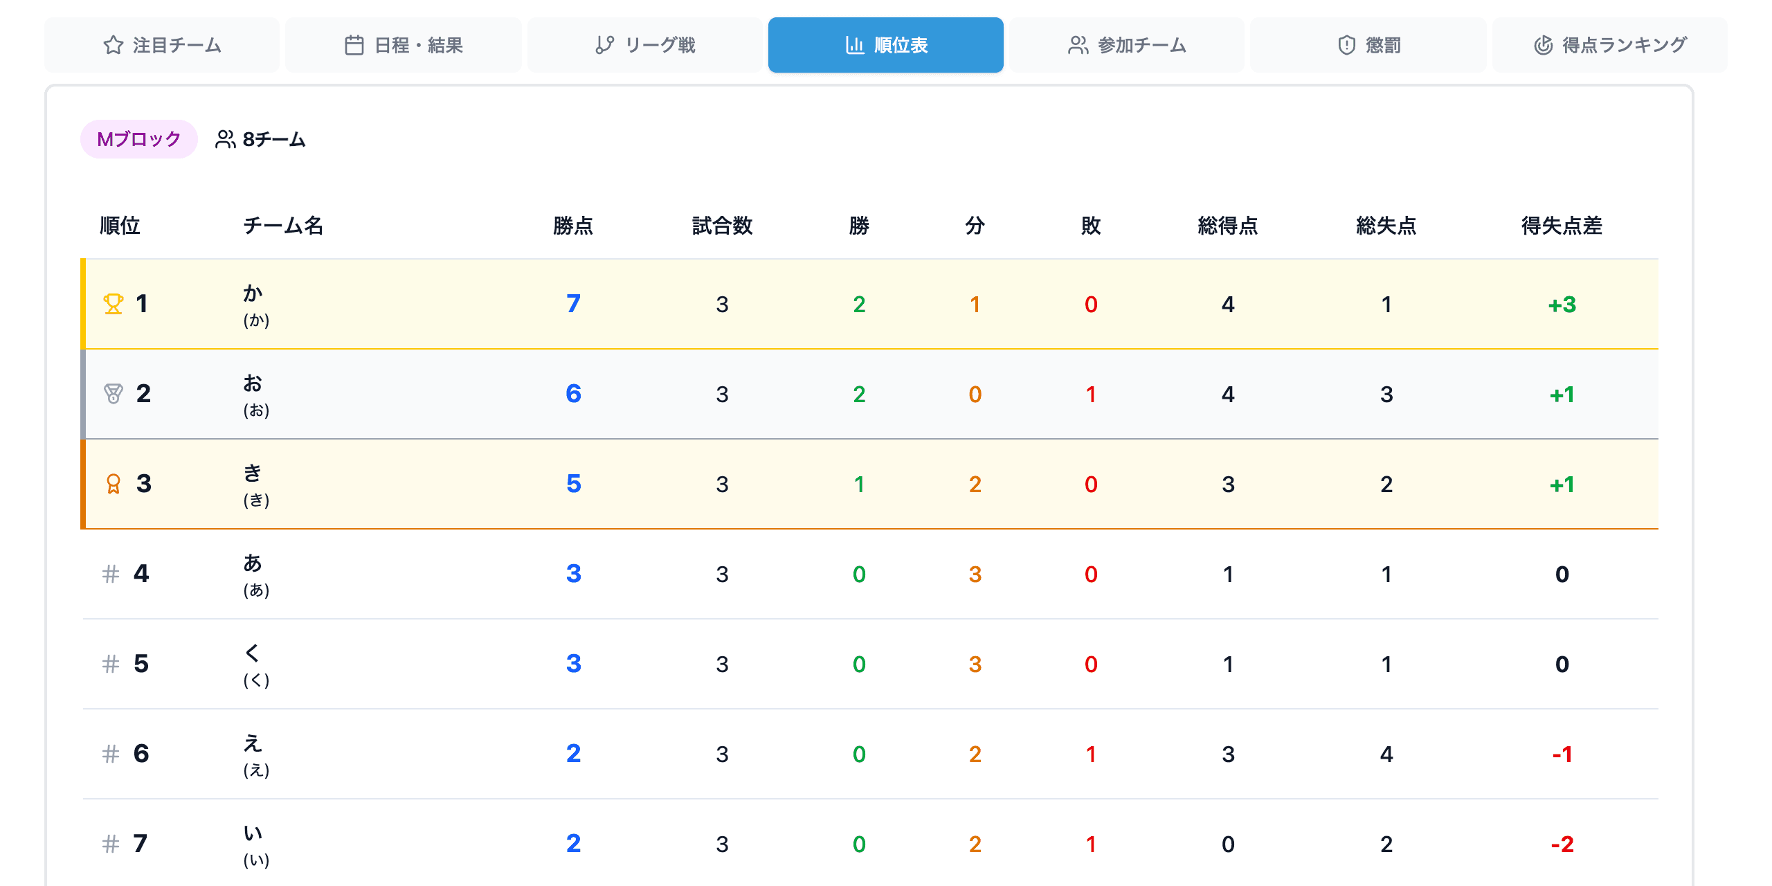
Task: Click the 勝点 column header
Action: [x=573, y=226]
